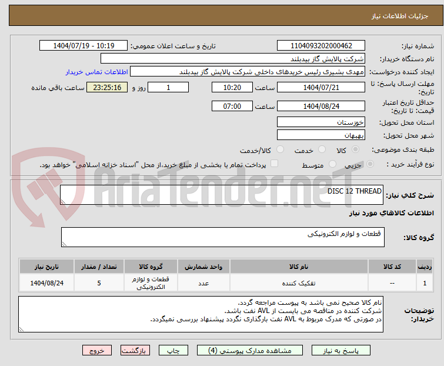Click goods group قطعات و لوازم الکترونیکی box

(223, 237)
